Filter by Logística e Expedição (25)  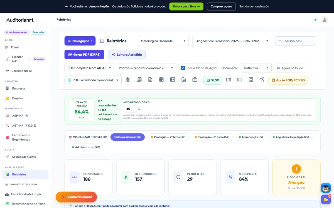pyautogui.click(x=291, y=137)
